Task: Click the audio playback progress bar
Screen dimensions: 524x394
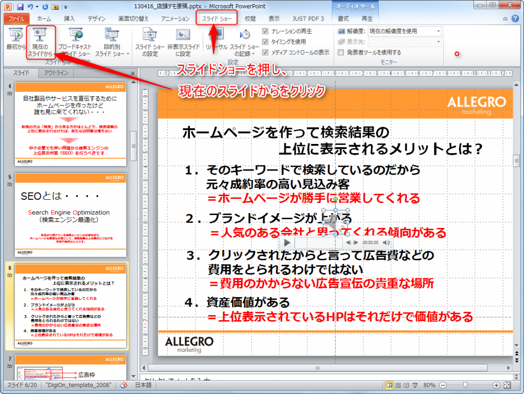Action: click(318, 242)
